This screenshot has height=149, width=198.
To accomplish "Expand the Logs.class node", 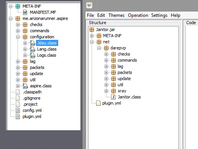I will (x=25, y=56).
